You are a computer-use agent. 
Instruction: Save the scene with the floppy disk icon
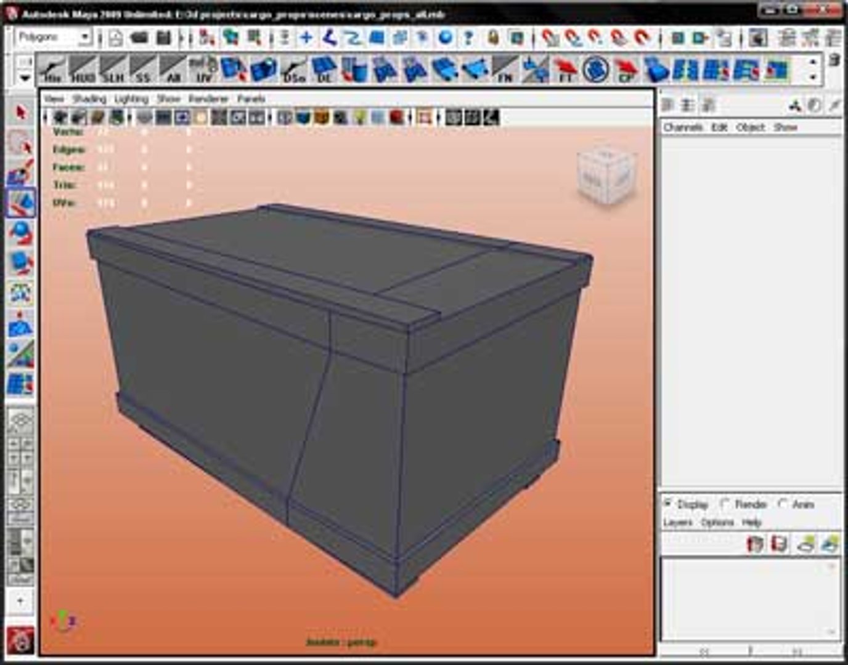[163, 38]
